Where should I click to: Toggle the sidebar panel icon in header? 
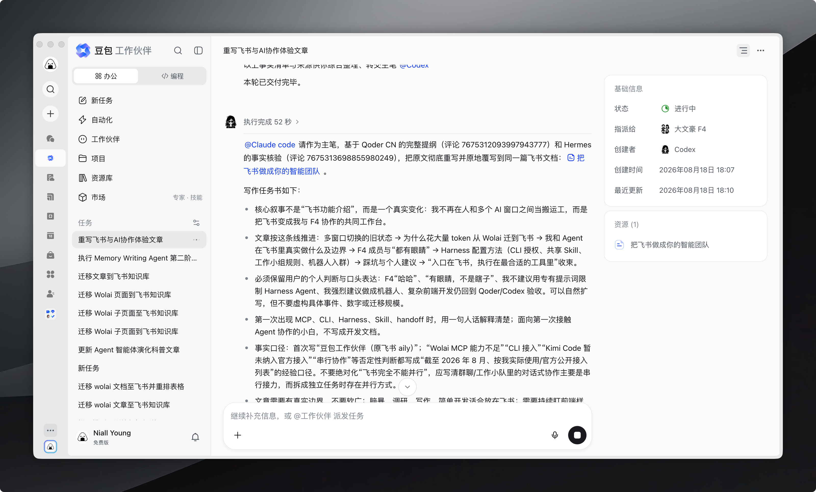(x=198, y=50)
